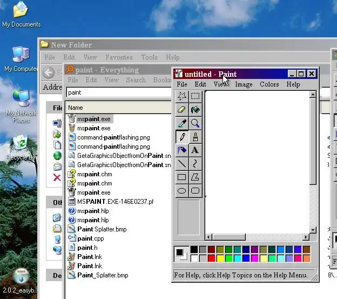Viewport: 337px width, 299px height.
Task: Pick the magenta color swatch
Action: 254,258
